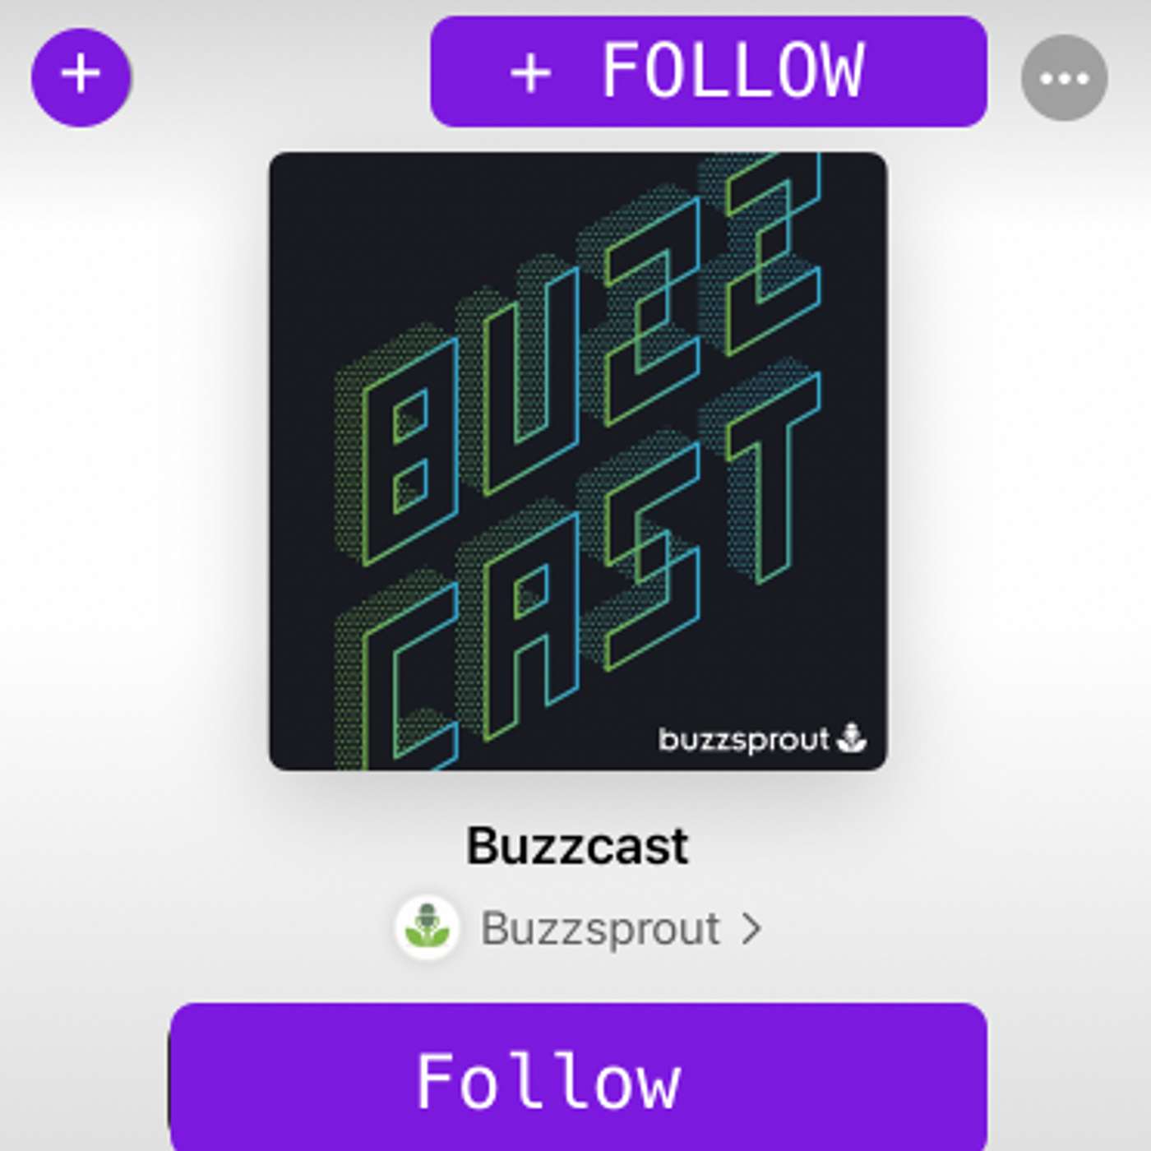Click the Buzzsprout name beside the avatar
Screen dimensions: 1151x1151
600,929
